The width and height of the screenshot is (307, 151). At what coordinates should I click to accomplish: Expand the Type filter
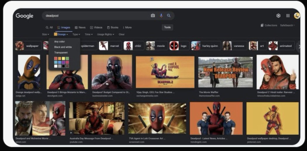pyautogui.click(x=76, y=34)
